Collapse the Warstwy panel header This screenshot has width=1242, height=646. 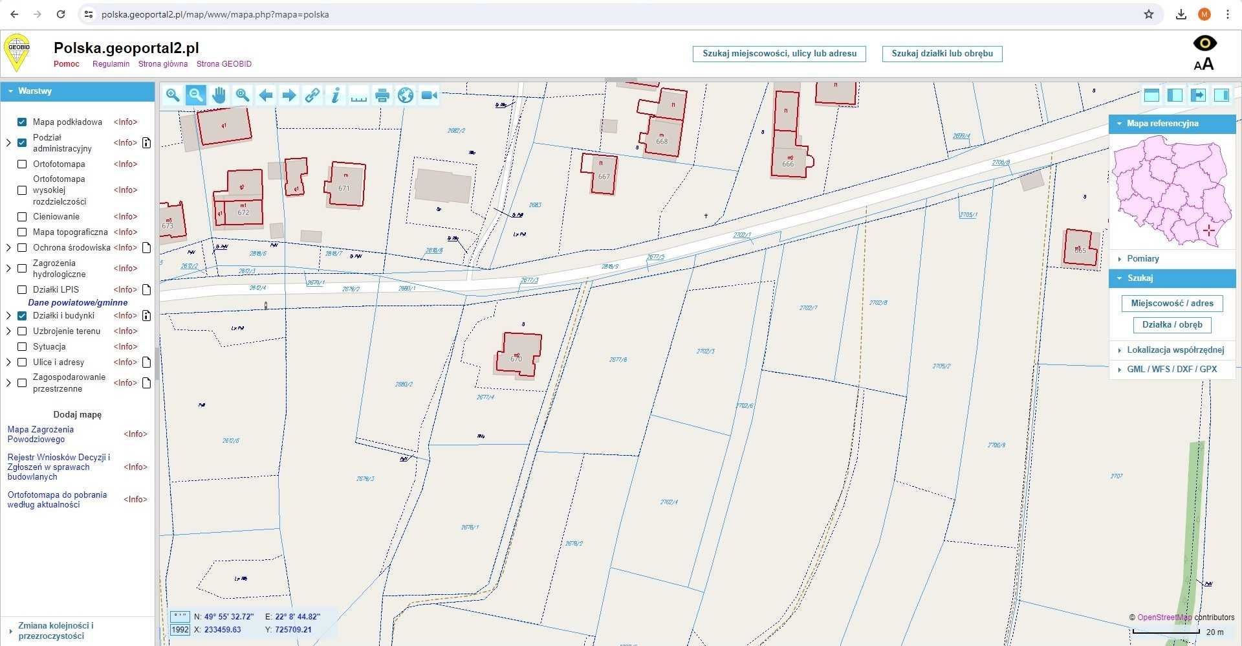[78, 91]
